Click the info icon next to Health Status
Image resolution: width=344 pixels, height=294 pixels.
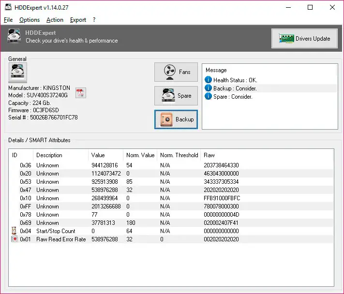(208, 80)
